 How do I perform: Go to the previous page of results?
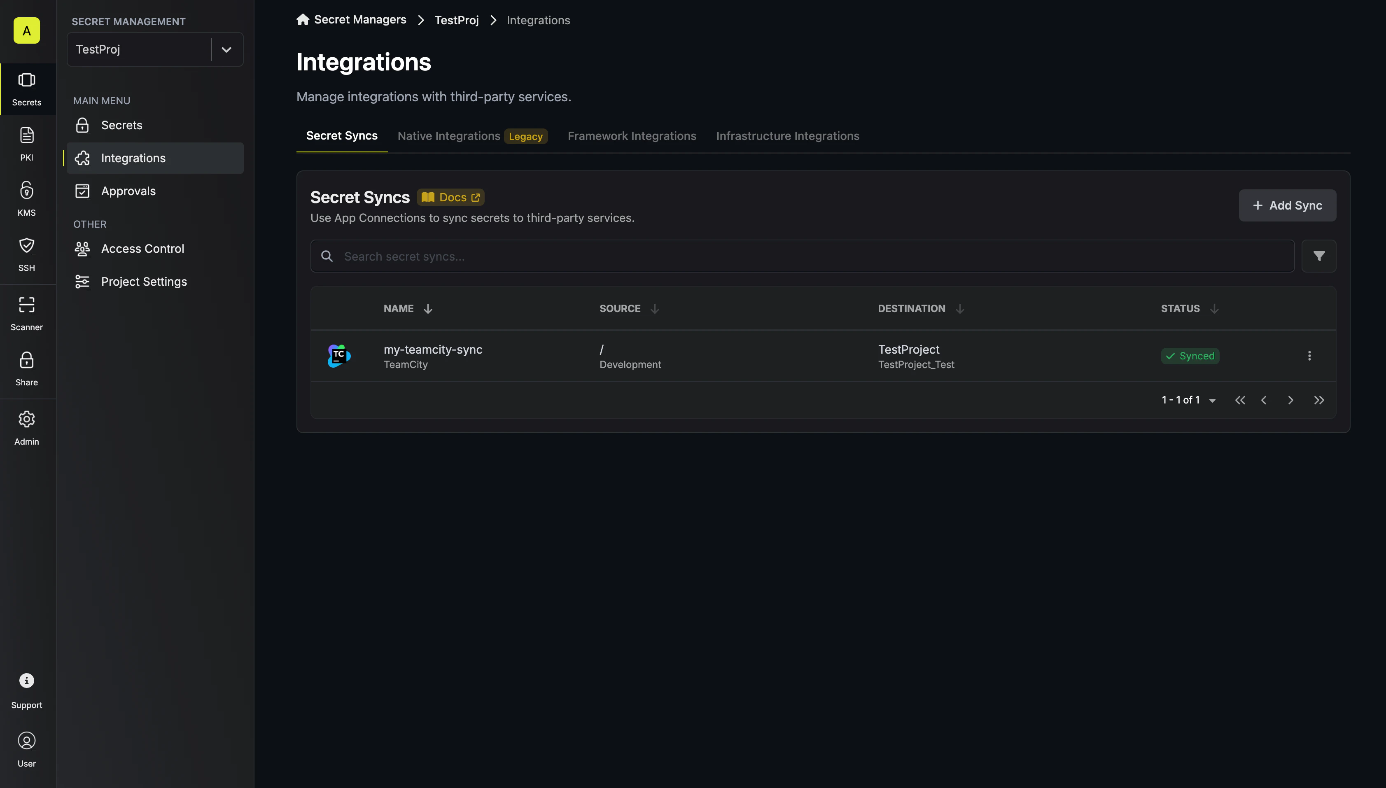[x=1264, y=400]
